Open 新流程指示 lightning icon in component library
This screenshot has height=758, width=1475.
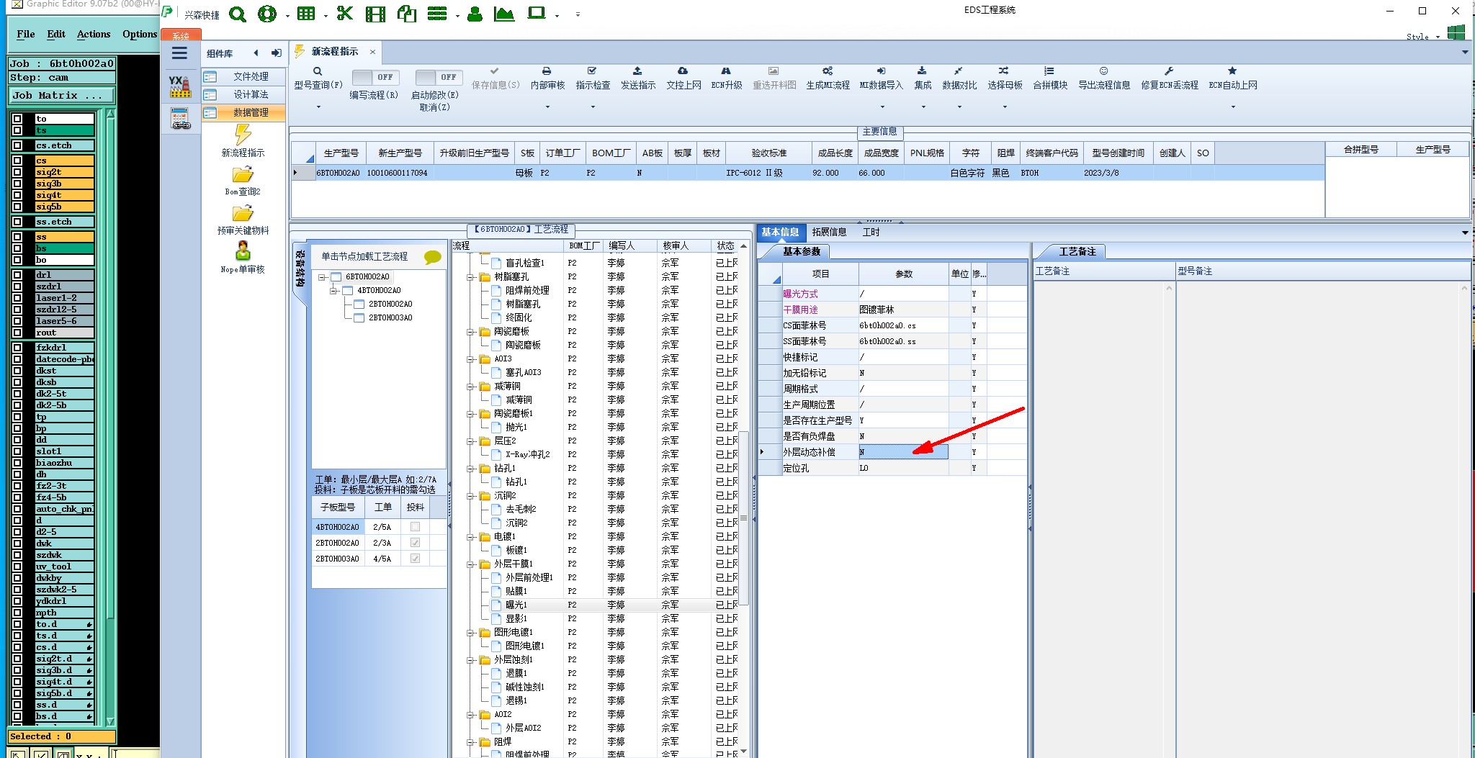coord(243,135)
